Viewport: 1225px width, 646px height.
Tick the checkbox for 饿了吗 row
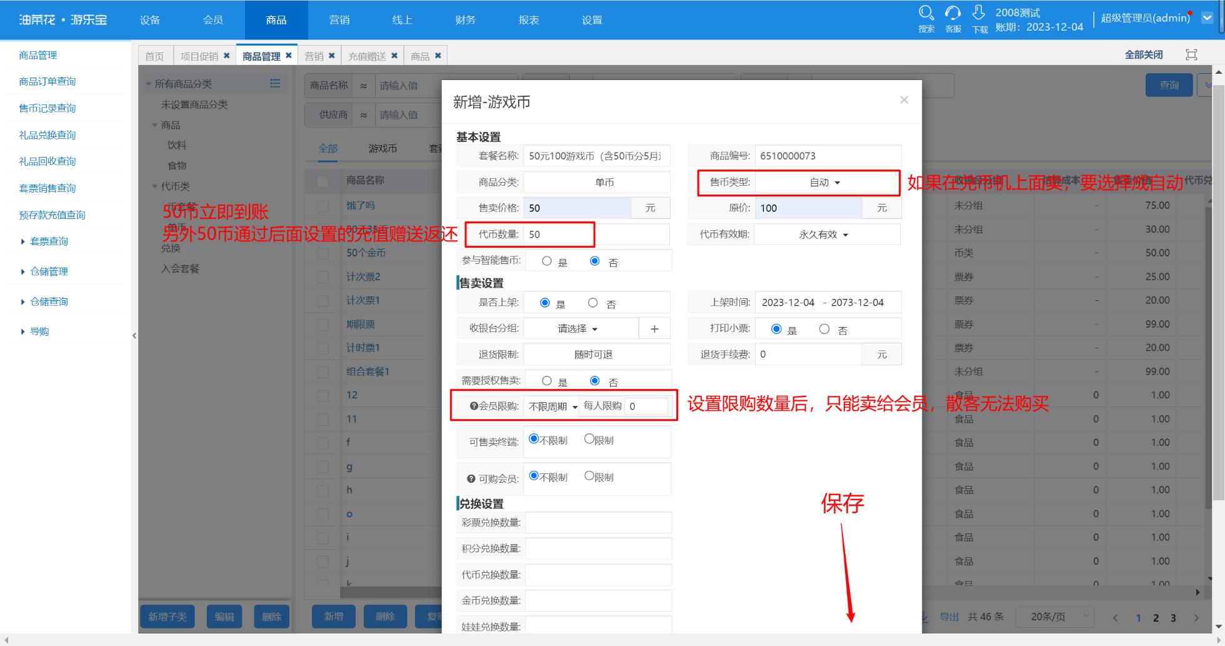click(x=322, y=206)
